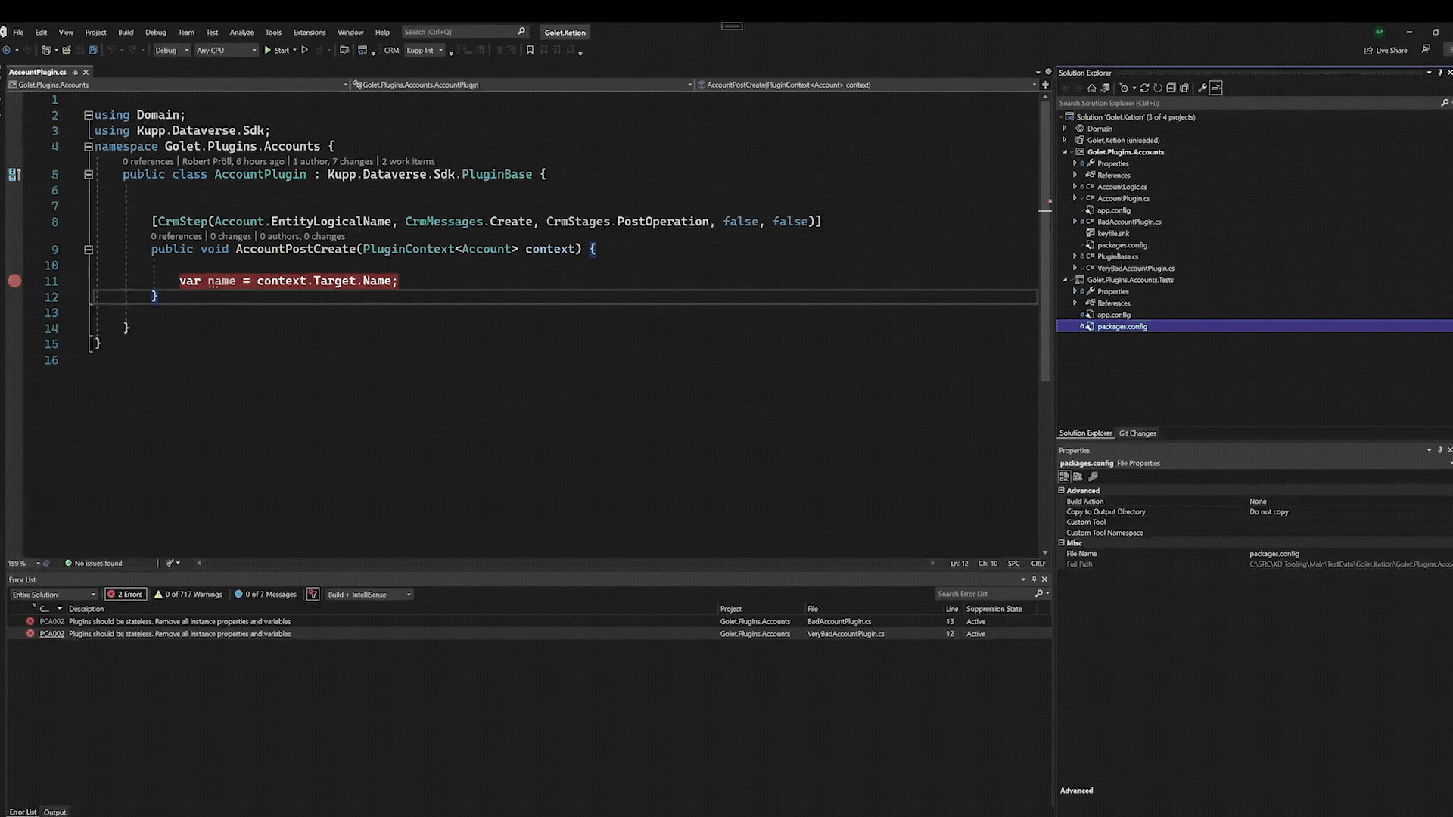Click the search magnifier in the title bar search
1453x817 pixels.
[521, 32]
